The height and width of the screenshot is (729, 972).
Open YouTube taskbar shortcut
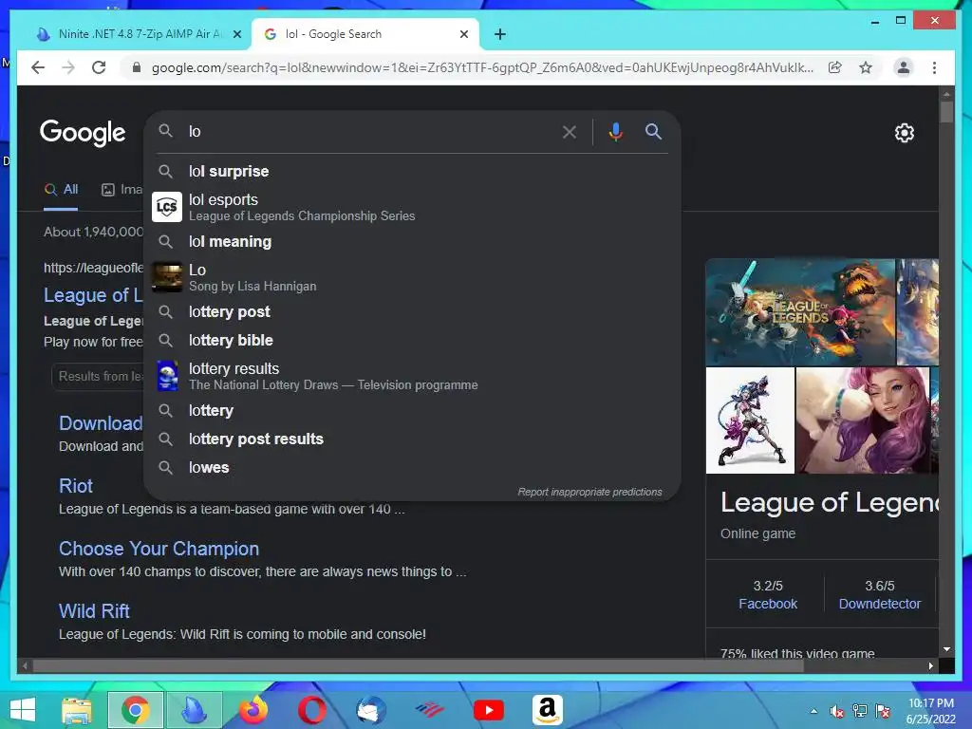click(489, 710)
